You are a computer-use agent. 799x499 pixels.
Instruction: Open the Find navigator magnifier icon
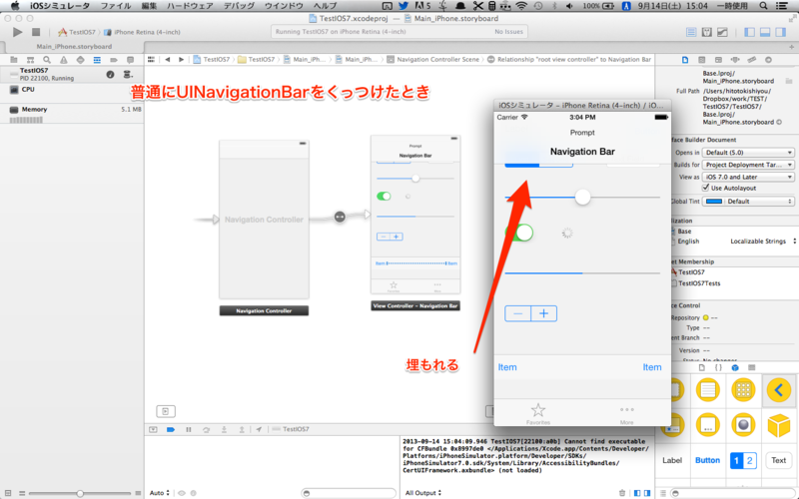(47, 60)
